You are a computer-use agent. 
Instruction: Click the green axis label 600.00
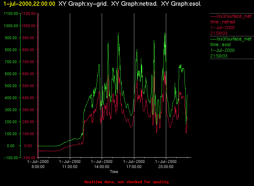pyautogui.click(x=11, y=74)
